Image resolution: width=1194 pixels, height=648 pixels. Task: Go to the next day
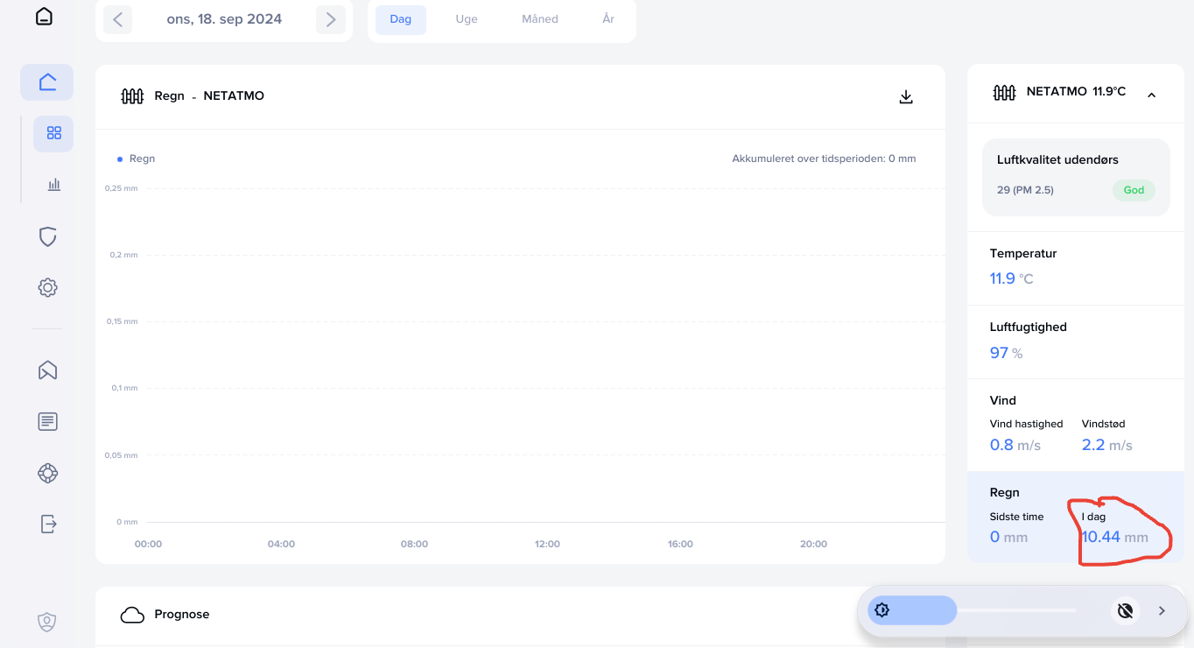point(330,19)
